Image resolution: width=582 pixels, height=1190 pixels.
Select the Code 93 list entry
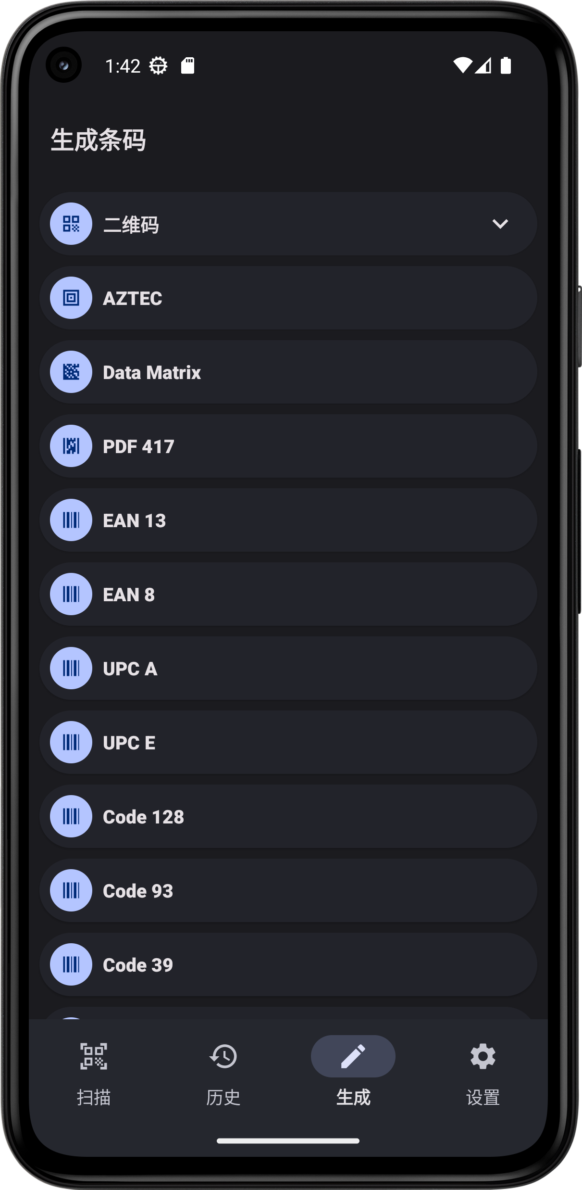(x=288, y=890)
